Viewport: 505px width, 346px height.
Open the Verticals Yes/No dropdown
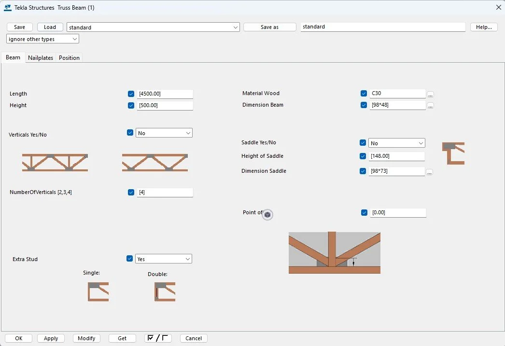[x=164, y=133]
